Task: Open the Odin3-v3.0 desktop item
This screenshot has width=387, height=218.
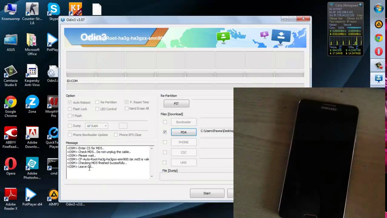Action: [75, 204]
